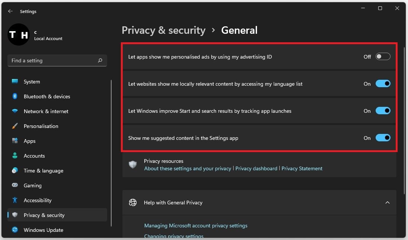408x240 pixels.
Task: Open the Accounts settings page
Action: (34, 156)
